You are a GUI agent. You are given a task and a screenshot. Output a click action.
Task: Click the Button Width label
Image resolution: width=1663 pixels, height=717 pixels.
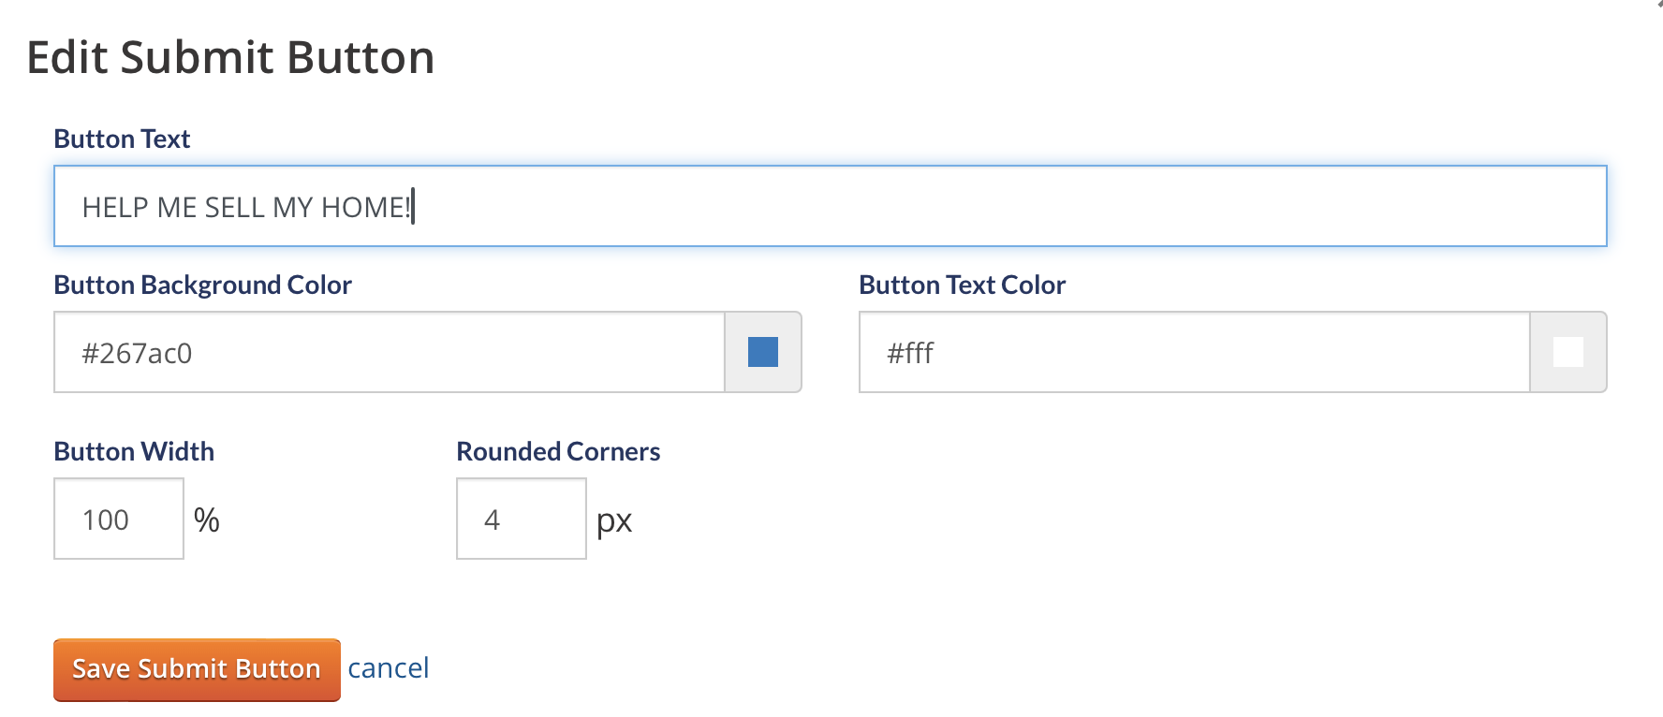coord(134,451)
